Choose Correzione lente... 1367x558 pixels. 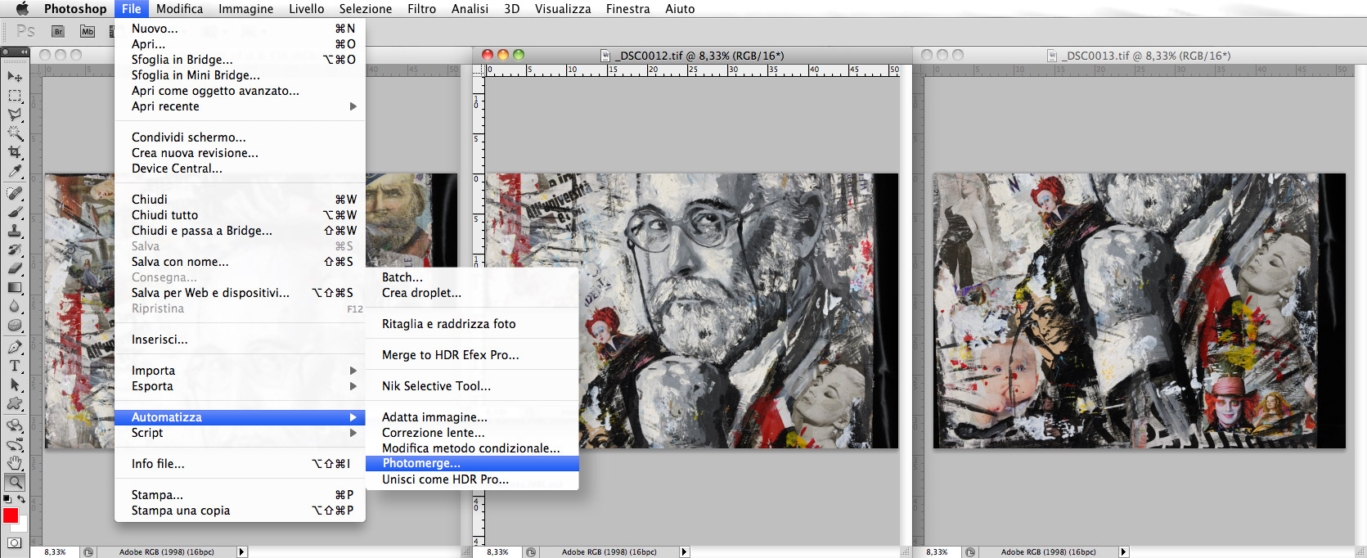point(472,433)
